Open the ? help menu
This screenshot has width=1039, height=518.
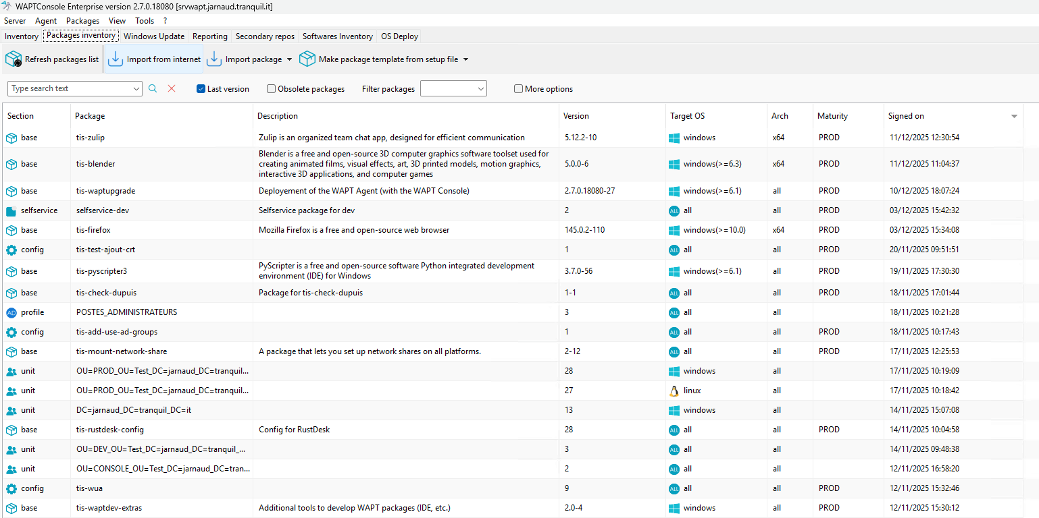(165, 21)
